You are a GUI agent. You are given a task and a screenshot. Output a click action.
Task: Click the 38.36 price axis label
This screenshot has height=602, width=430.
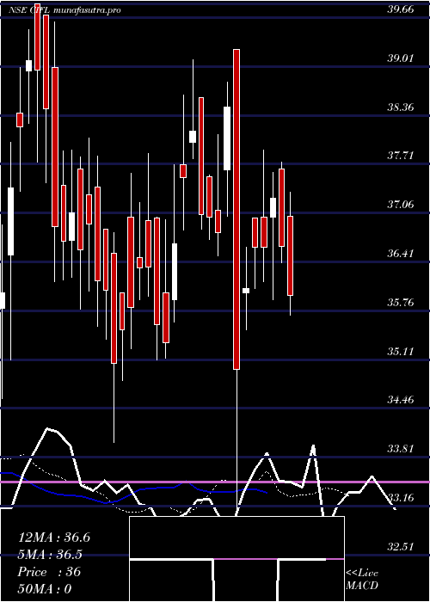(x=401, y=107)
